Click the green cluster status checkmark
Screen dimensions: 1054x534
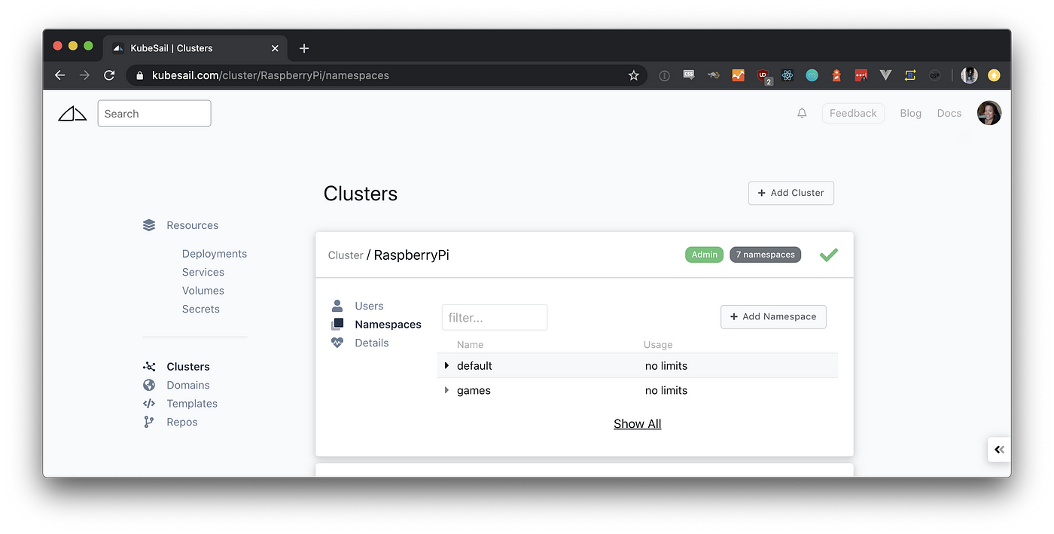point(828,255)
